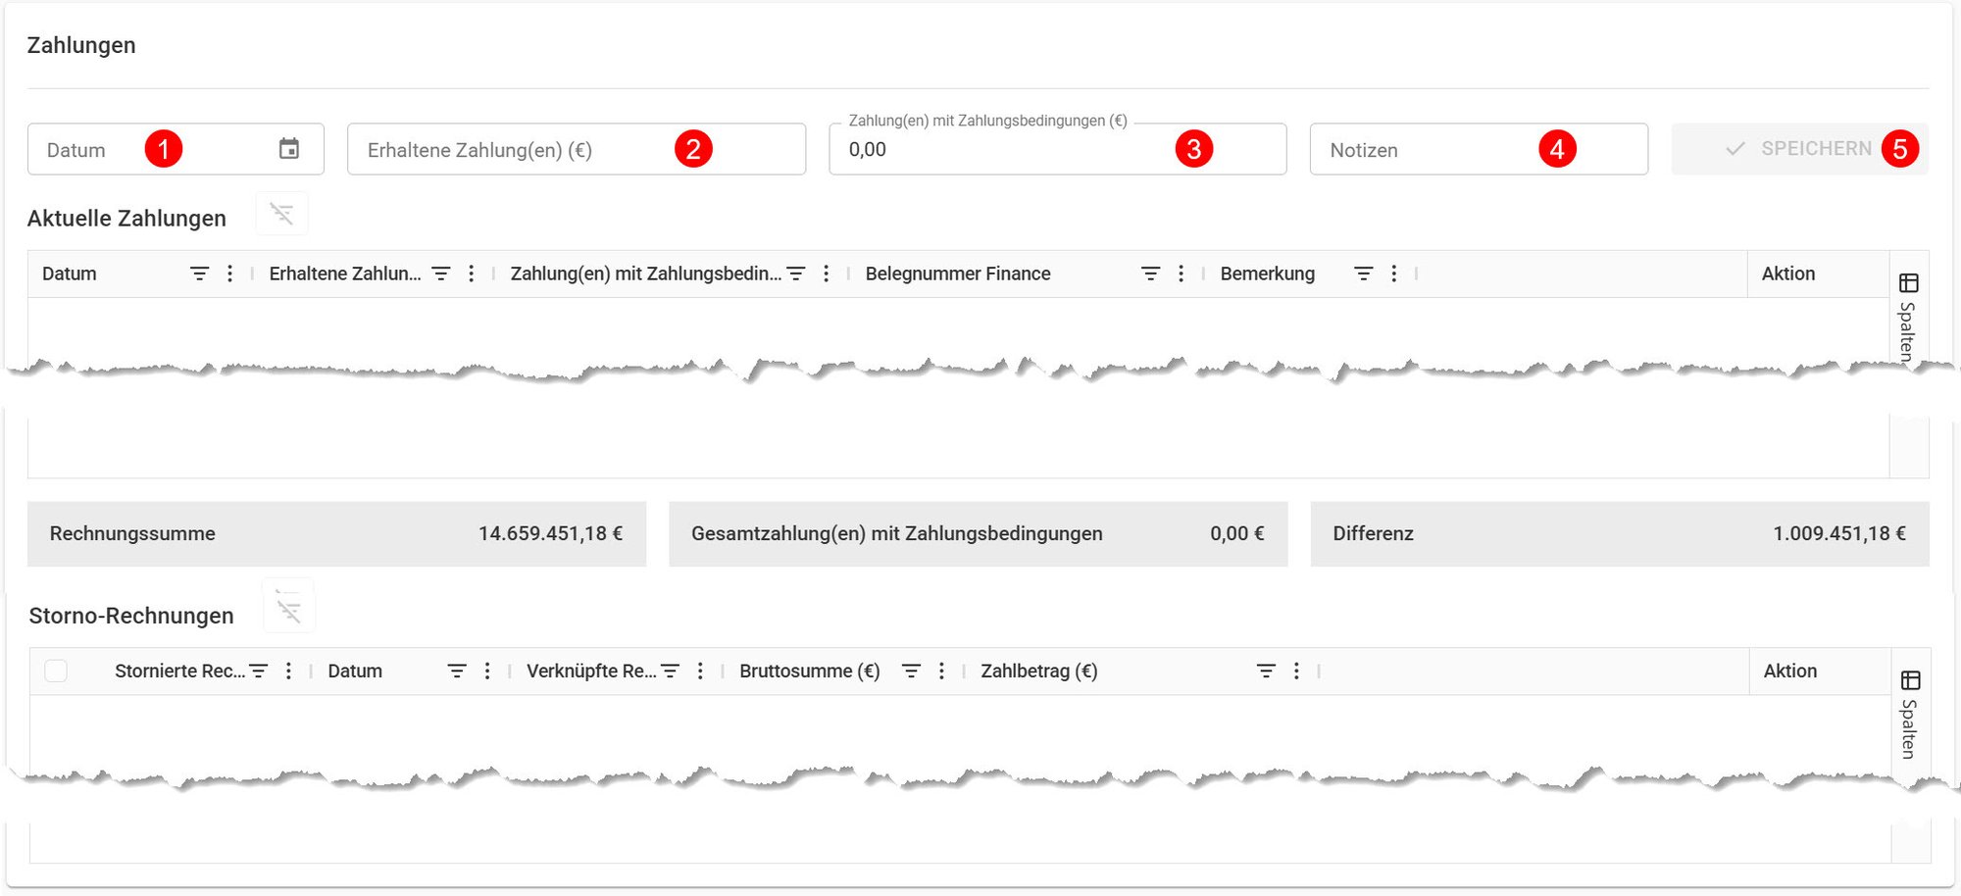Click Differenz value 1.009.451,18 €
1961x896 pixels.
1839,533
